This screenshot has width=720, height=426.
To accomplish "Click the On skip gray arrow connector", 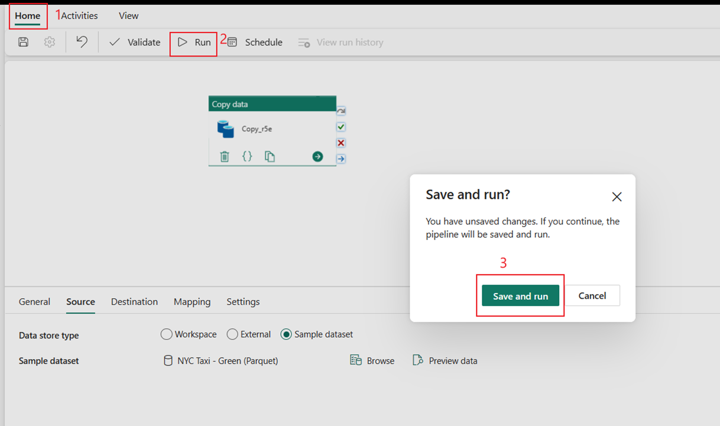I will pos(341,111).
